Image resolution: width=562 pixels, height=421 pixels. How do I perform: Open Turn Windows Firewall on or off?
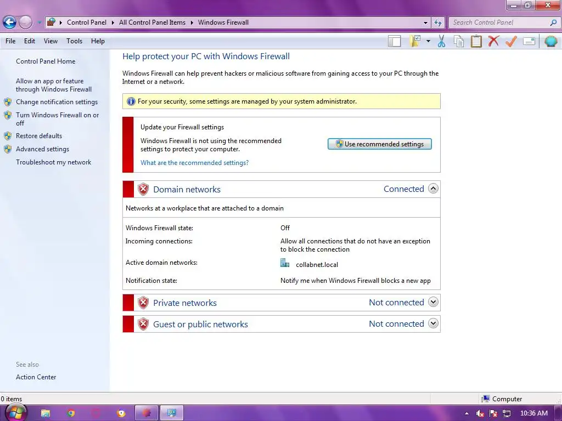click(57, 119)
